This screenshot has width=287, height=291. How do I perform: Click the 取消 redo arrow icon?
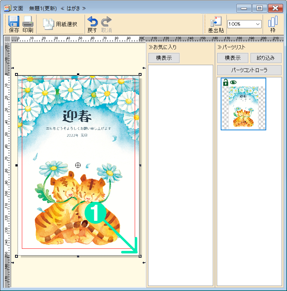tap(106, 21)
